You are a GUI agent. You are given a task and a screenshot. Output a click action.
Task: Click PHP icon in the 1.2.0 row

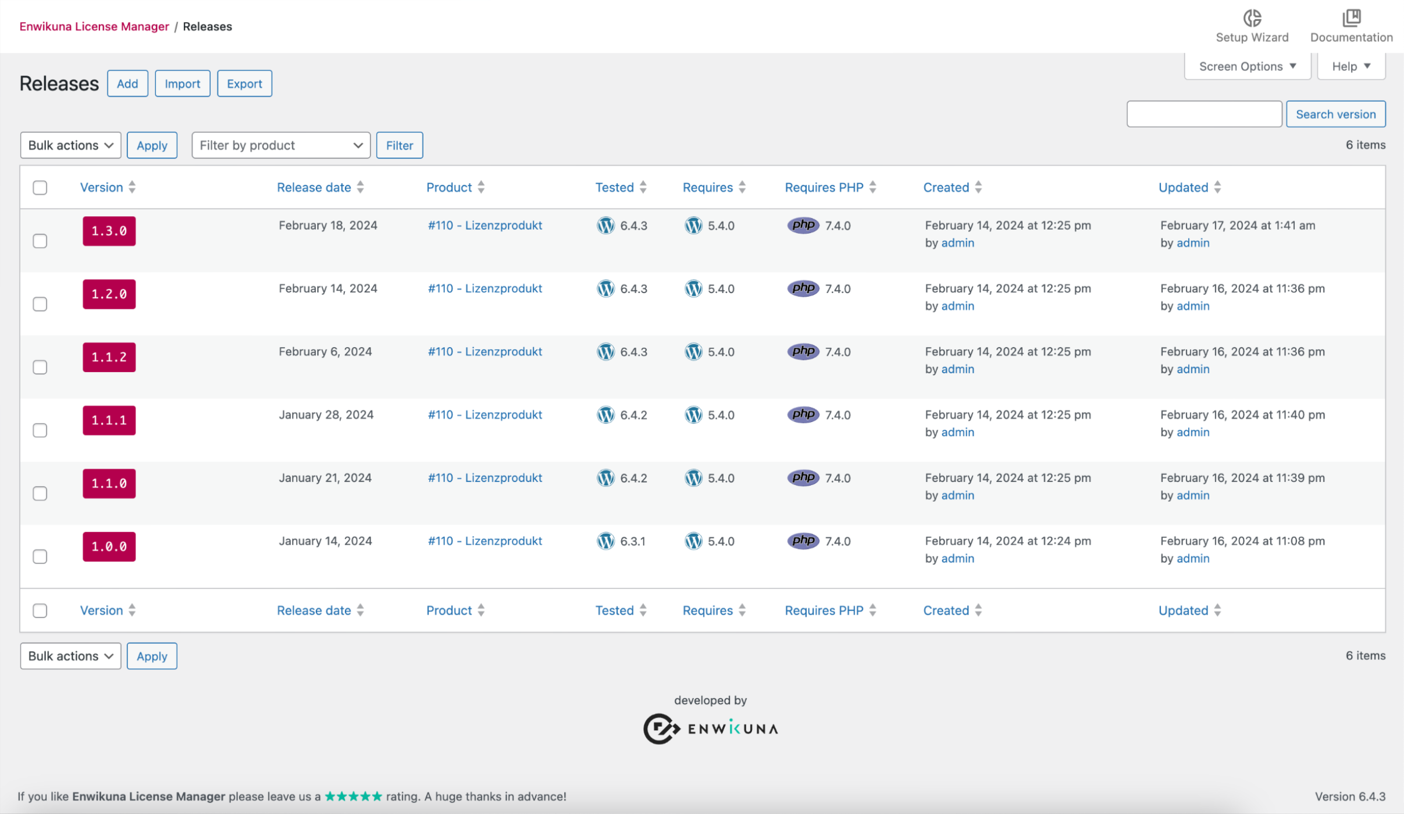[x=803, y=288]
